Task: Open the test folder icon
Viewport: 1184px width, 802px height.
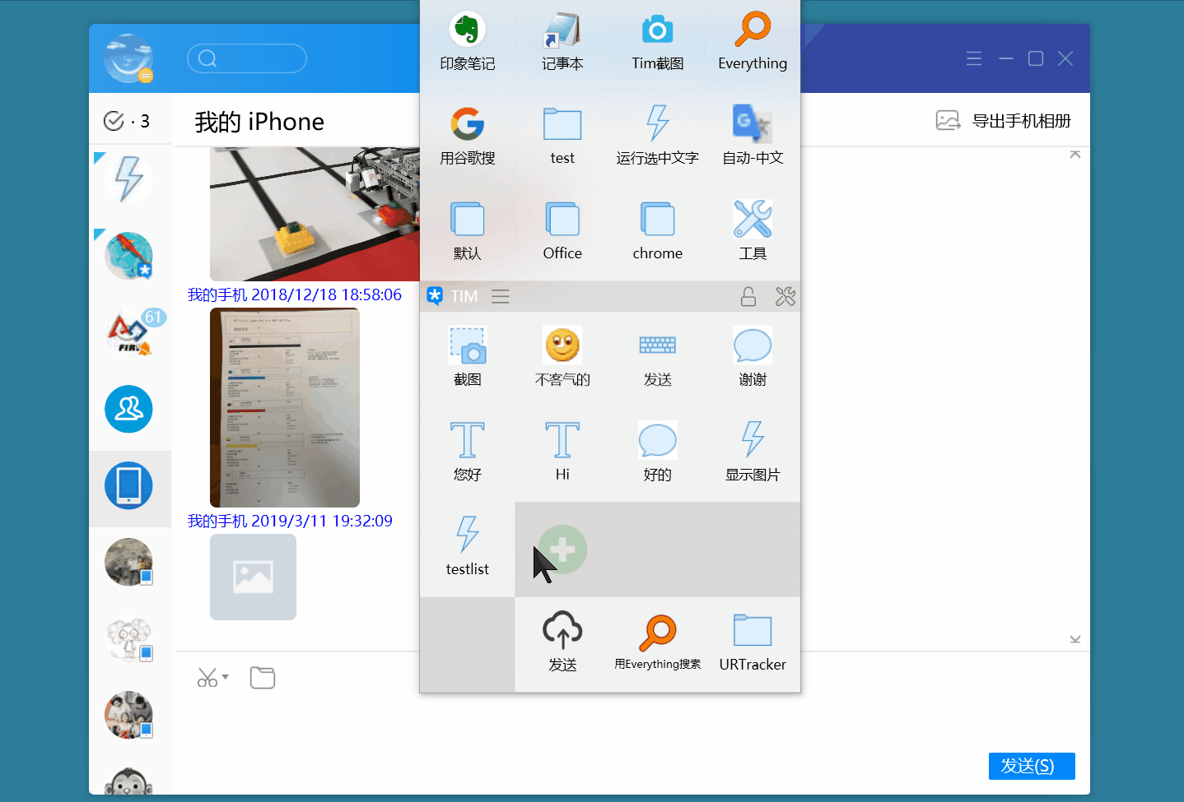Action: coord(562,124)
